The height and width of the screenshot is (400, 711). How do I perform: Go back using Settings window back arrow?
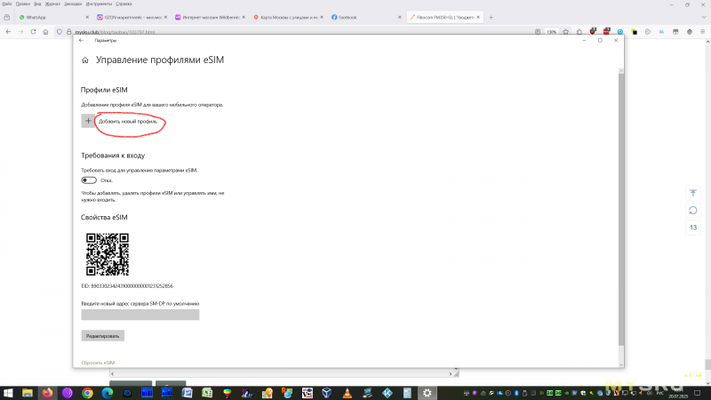[x=81, y=40]
